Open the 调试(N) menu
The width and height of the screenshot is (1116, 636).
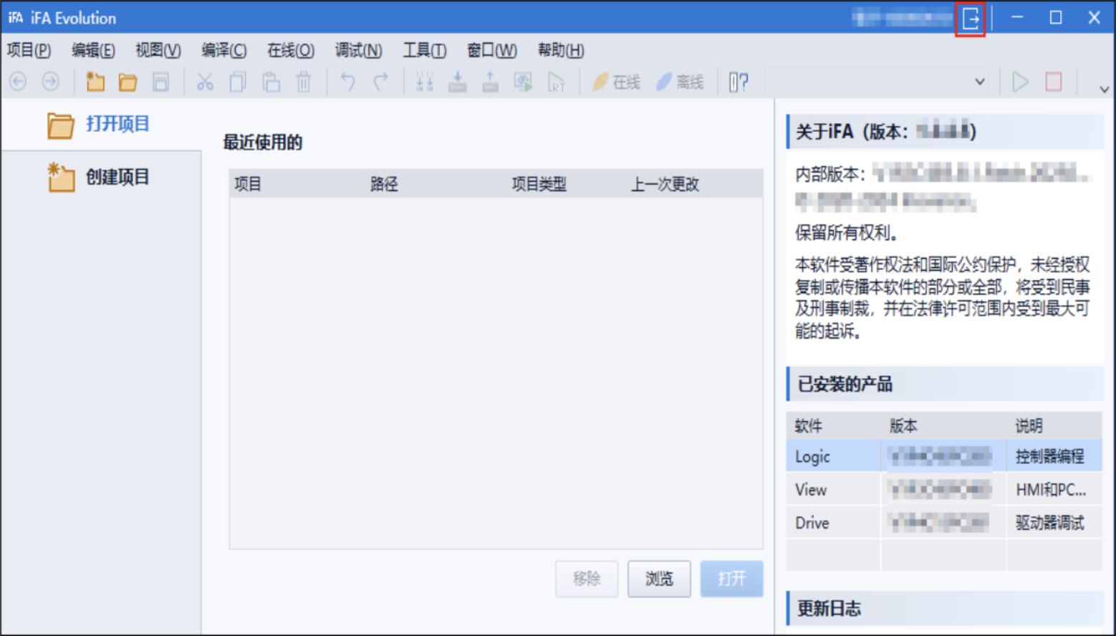[x=358, y=50]
